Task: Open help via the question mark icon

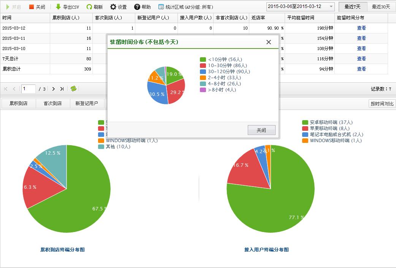Action: [137, 7]
